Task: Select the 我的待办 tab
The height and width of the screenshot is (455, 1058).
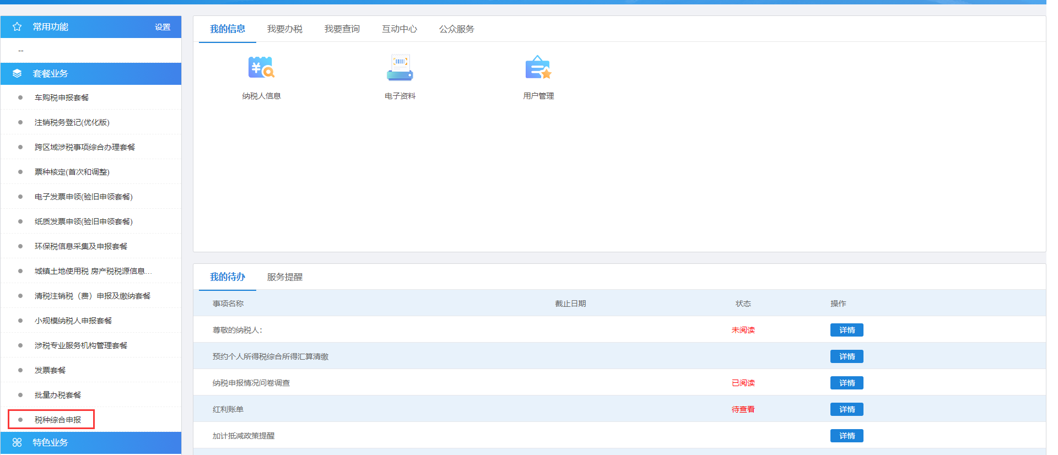Action: tap(228, 277)
